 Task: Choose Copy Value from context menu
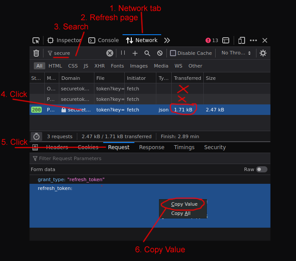[184, 204]
